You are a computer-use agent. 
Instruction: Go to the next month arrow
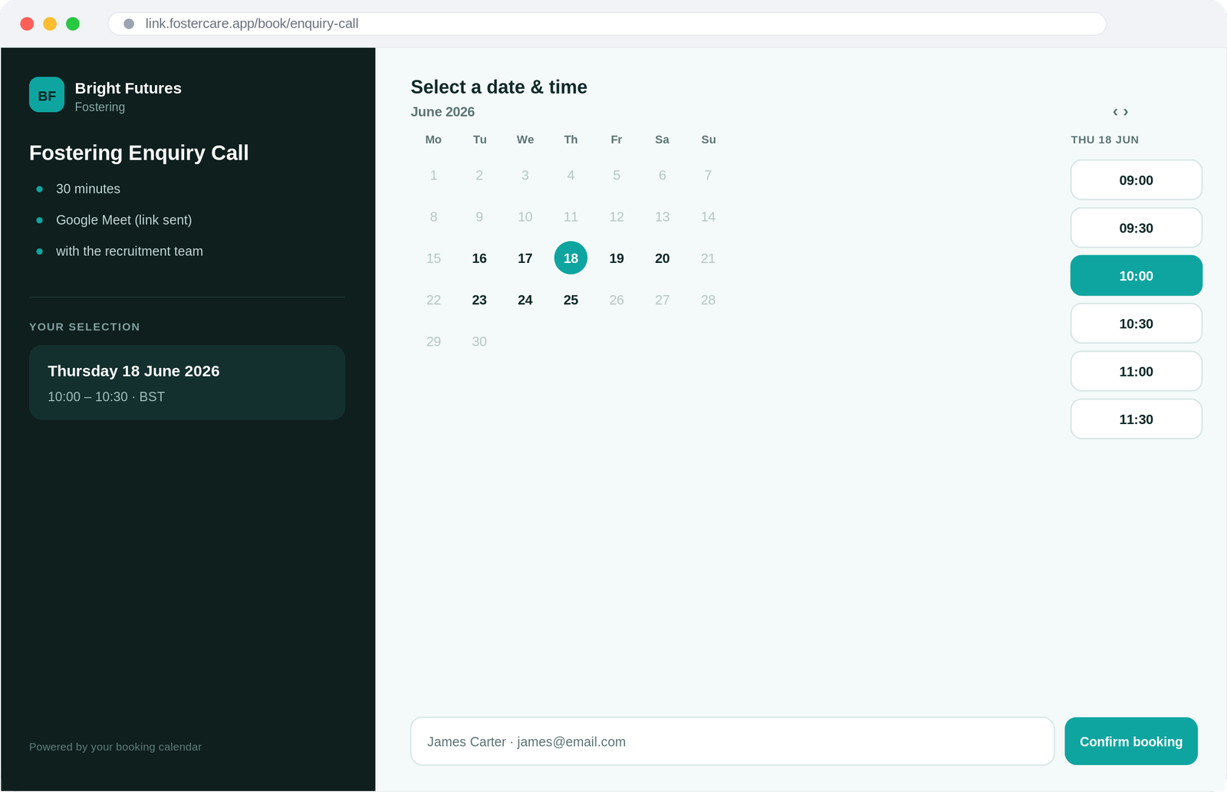click(x=1126, y=112)
